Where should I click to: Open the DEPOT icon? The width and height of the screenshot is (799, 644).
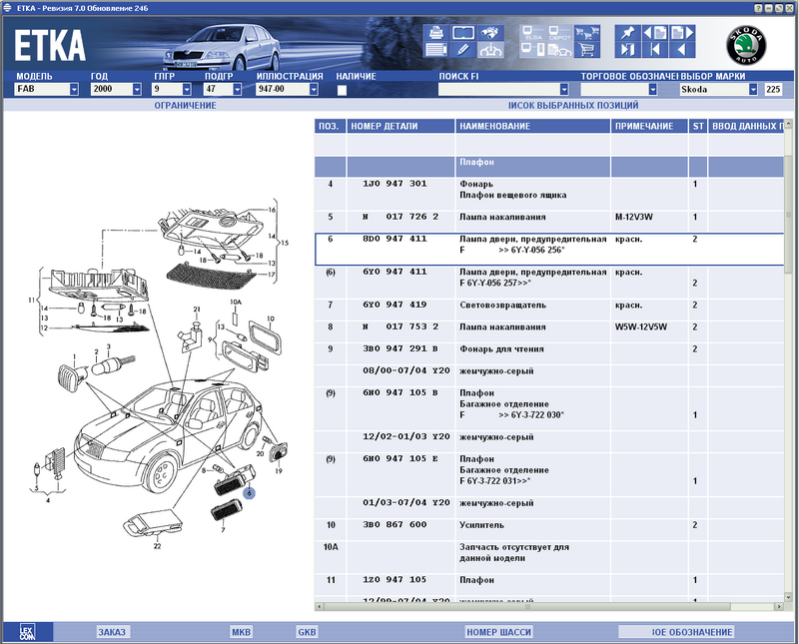tap(560, 33)
